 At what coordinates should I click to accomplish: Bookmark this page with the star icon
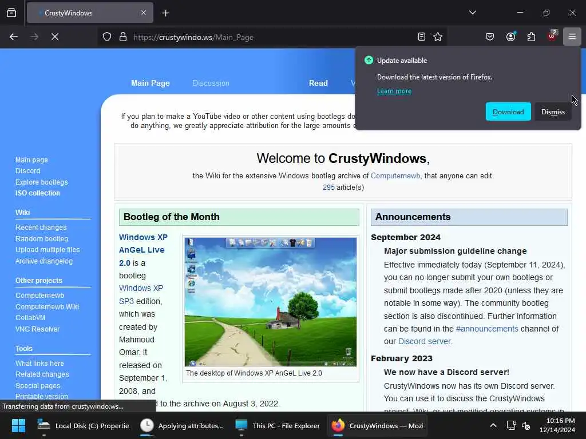(438, 37)
